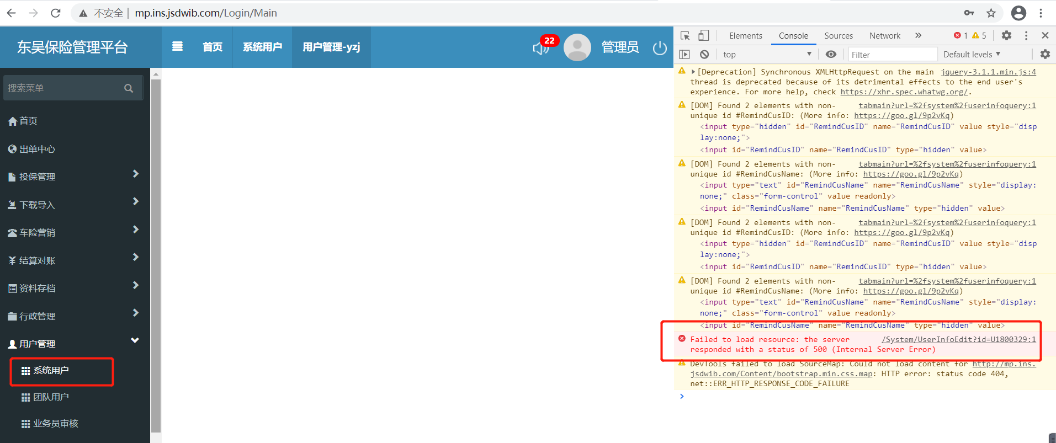This screenshot has width=1056, height=443.
Task: Open DevTools customize three-dot menu
Action: coord(1026,36)
